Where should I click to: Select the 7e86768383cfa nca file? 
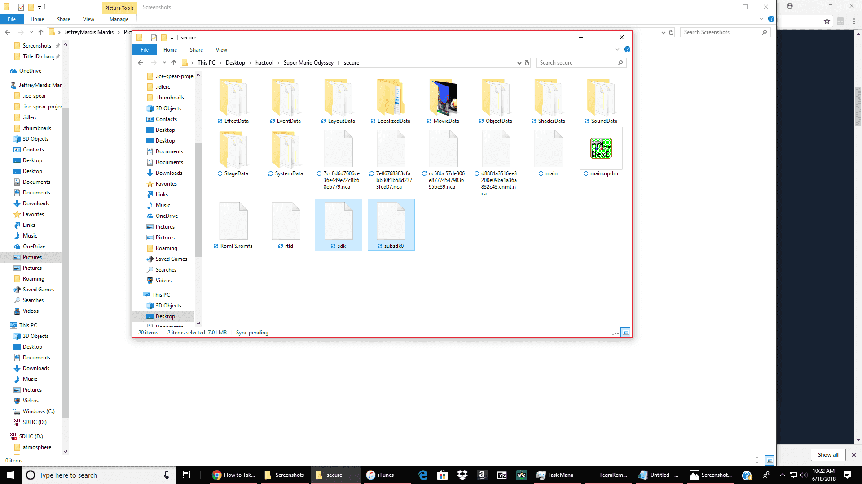point(391,160)
